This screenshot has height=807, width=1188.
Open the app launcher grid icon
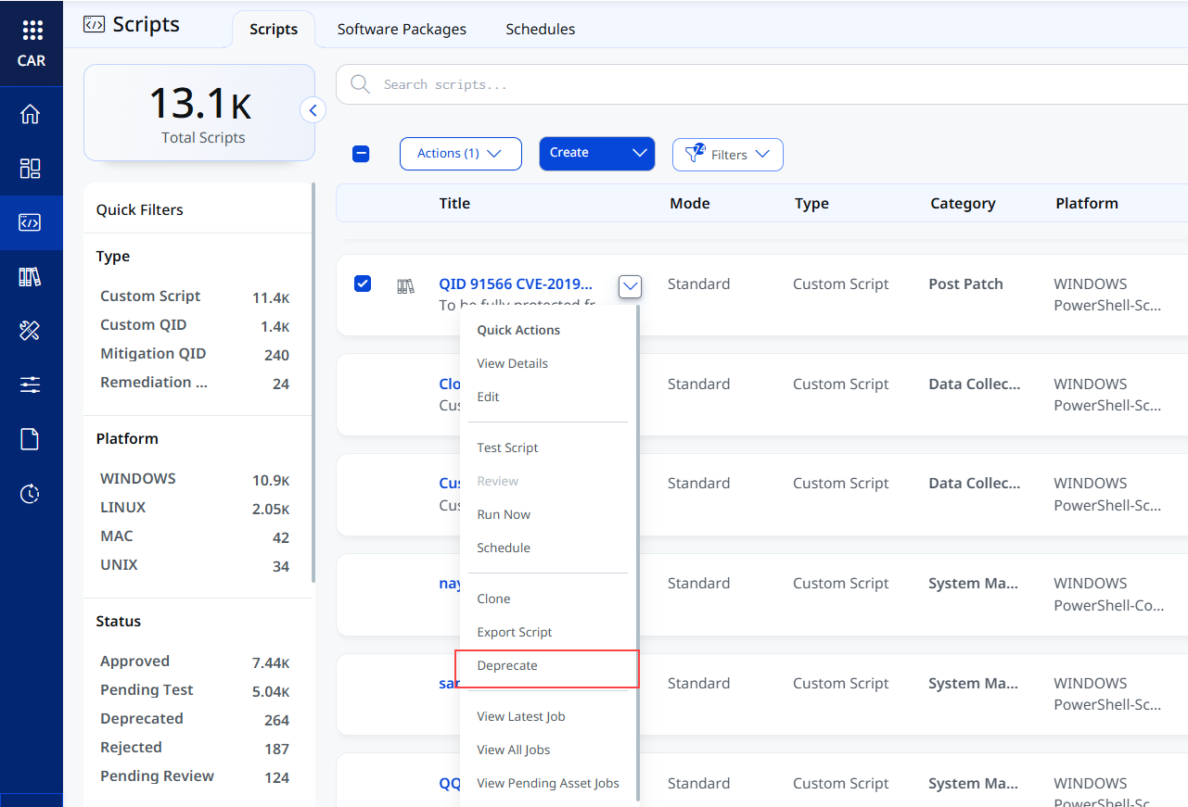32,31
